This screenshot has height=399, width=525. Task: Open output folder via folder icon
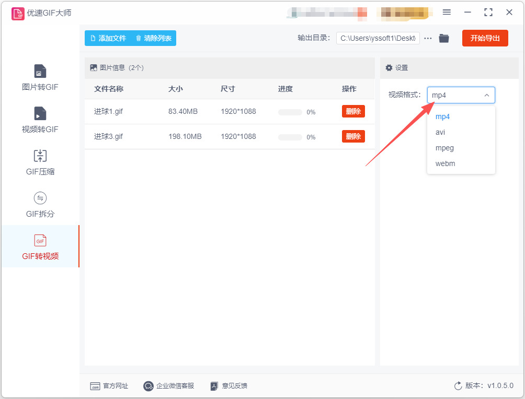(x=444, y=39)
